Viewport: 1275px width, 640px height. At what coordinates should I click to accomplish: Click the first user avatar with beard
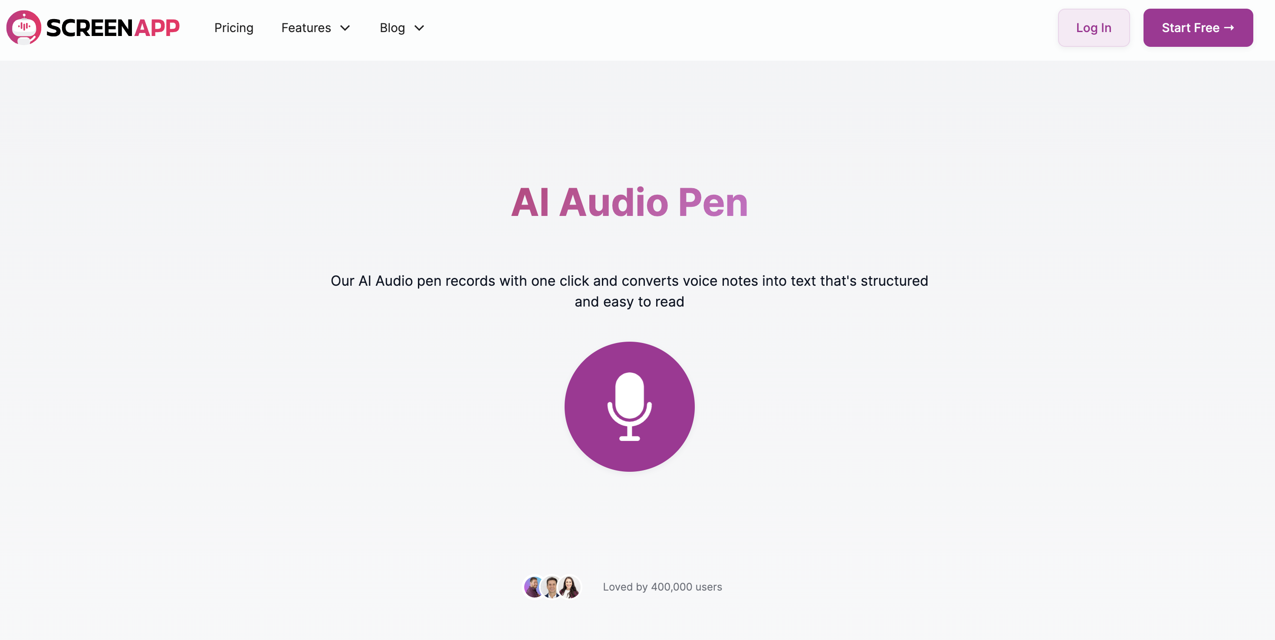point(533,587)
